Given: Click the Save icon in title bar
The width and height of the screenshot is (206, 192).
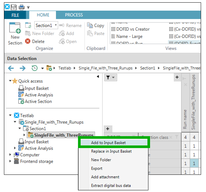Looking at the screenshot, I should point(13,7).
